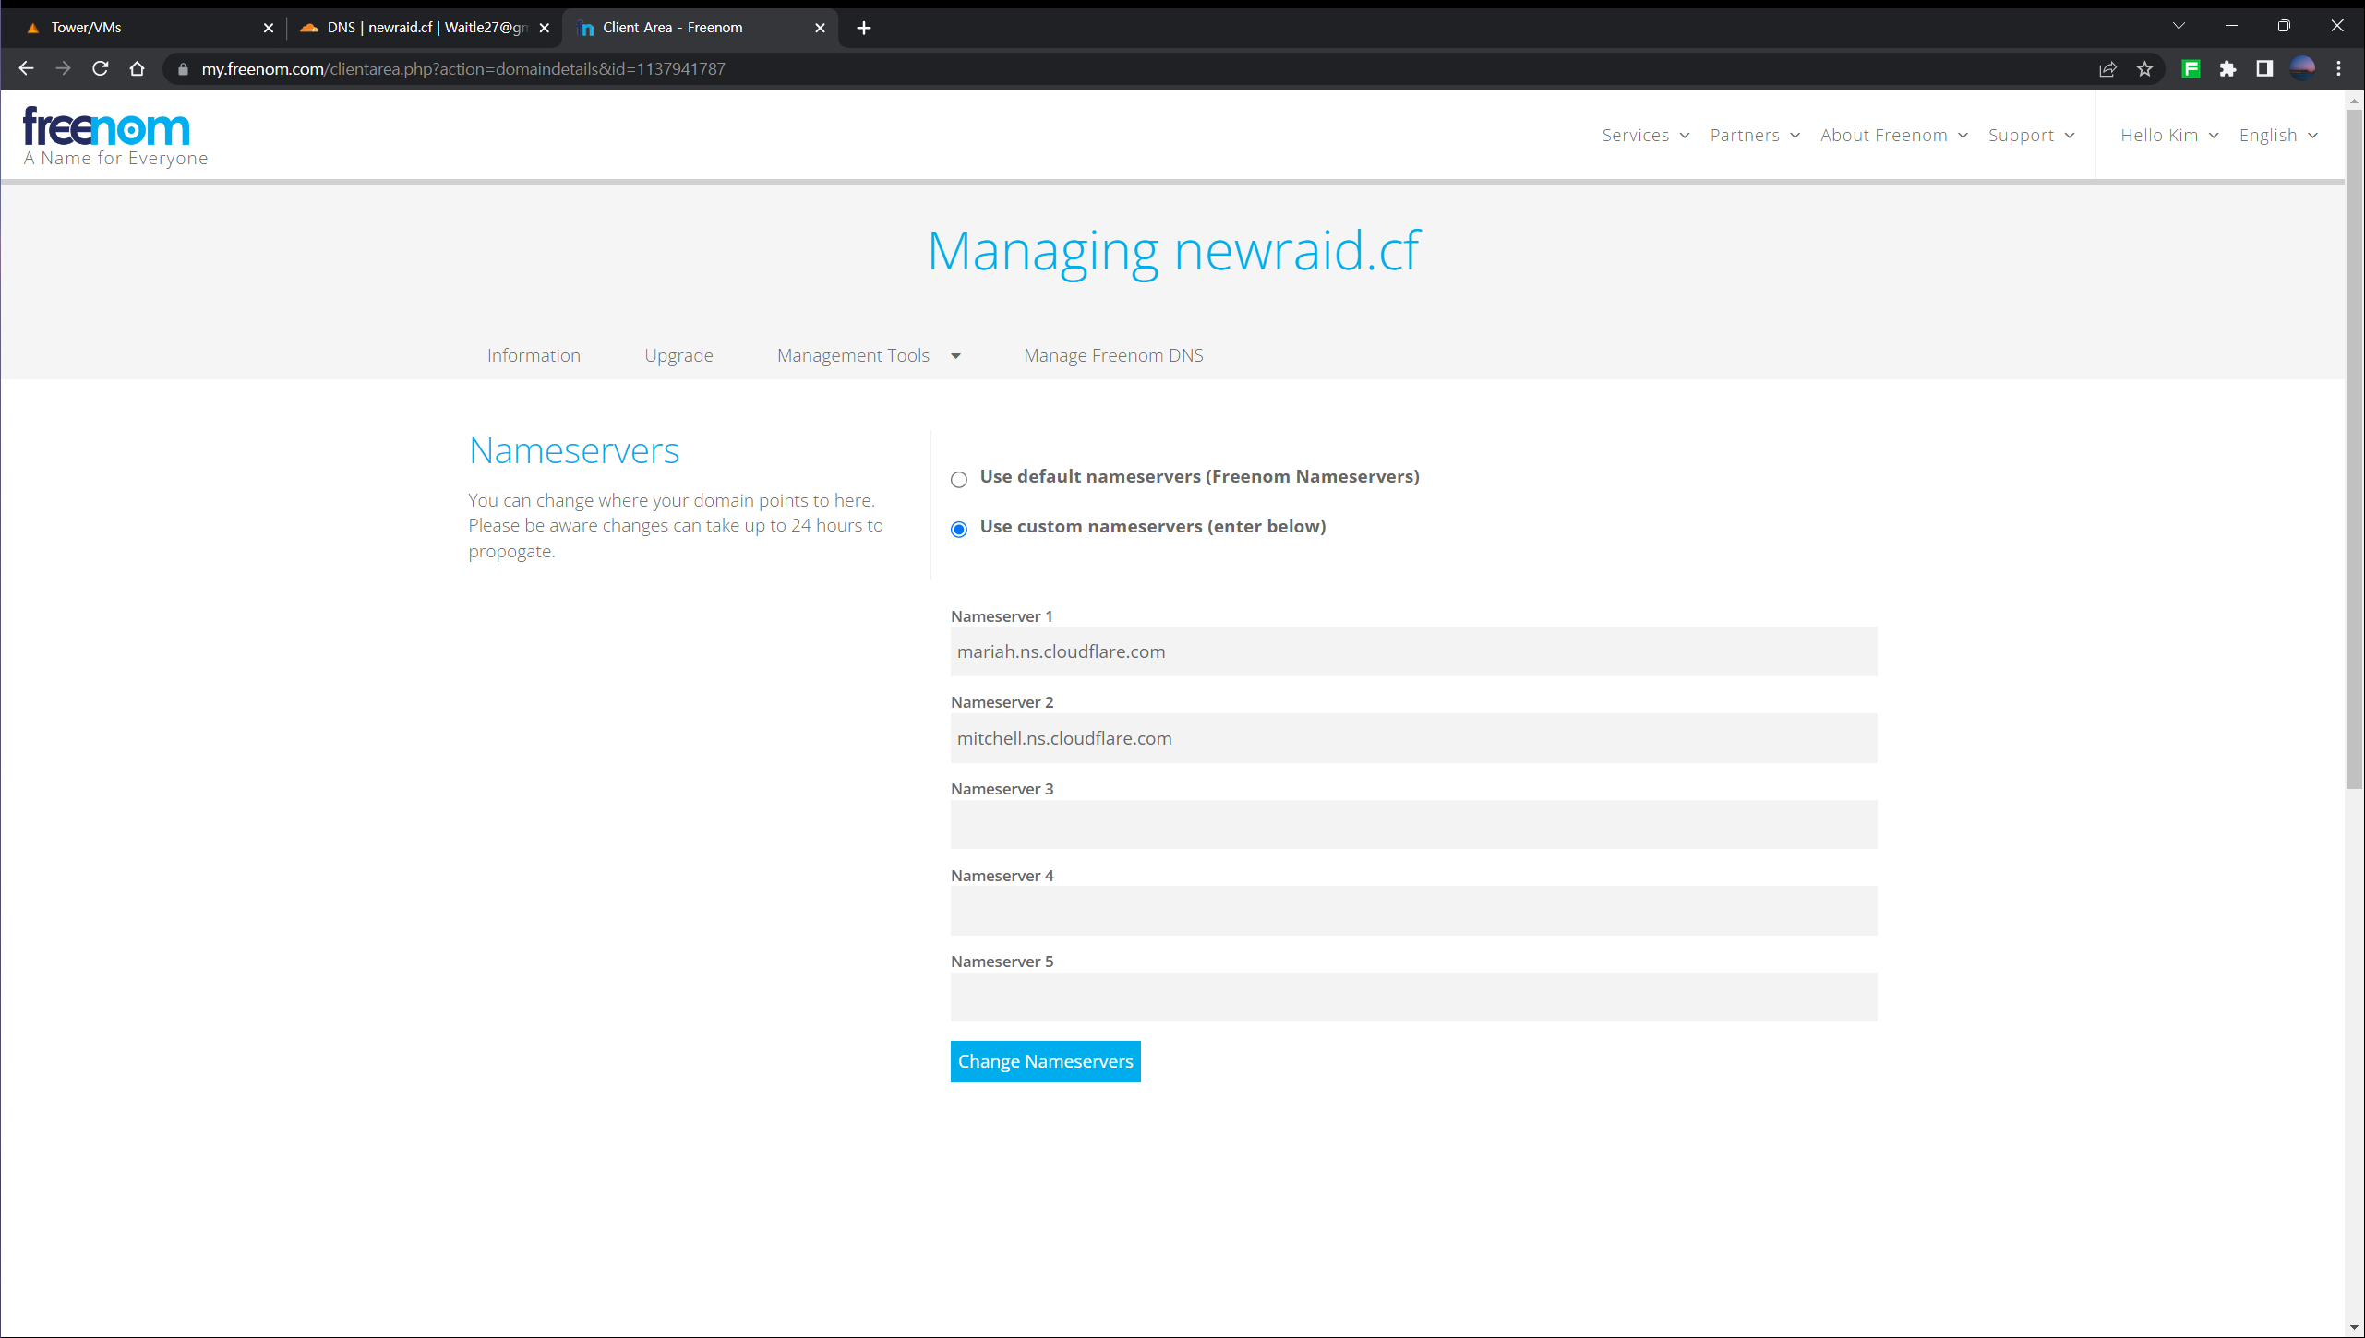This screenshot has height=1338, width=2365.
Task: Go to browser home page
Action: tap(138, 68)
